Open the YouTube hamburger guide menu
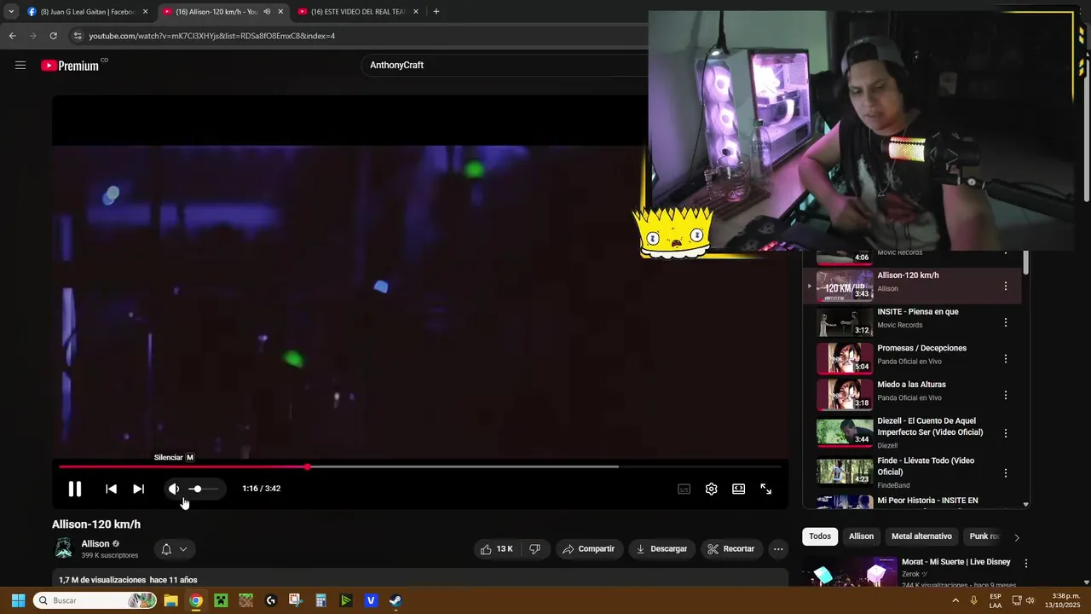Image resolution: width=1091 pixels, height=614 pixels. (20, 65)
